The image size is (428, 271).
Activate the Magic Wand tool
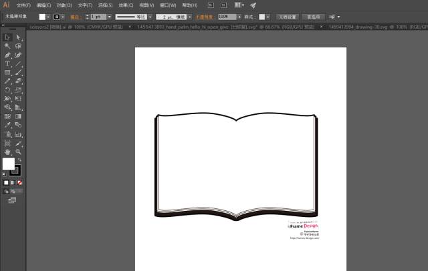pyautogui.click(x=7, y=46)
